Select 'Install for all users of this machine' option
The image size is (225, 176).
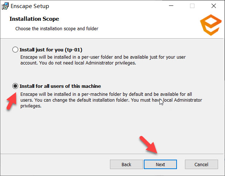(15, 86)
